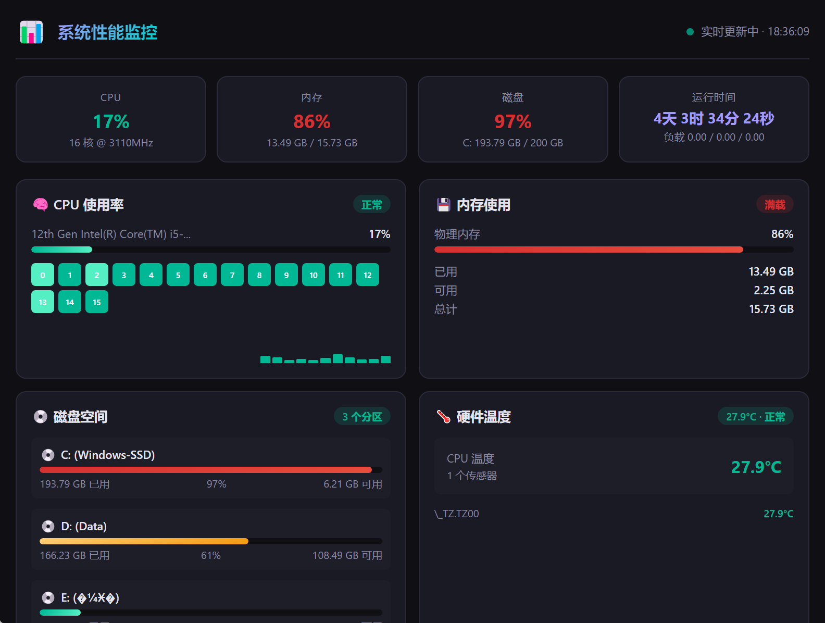
Task: Open the 内存 86% summary card
Action: [312, 119]
